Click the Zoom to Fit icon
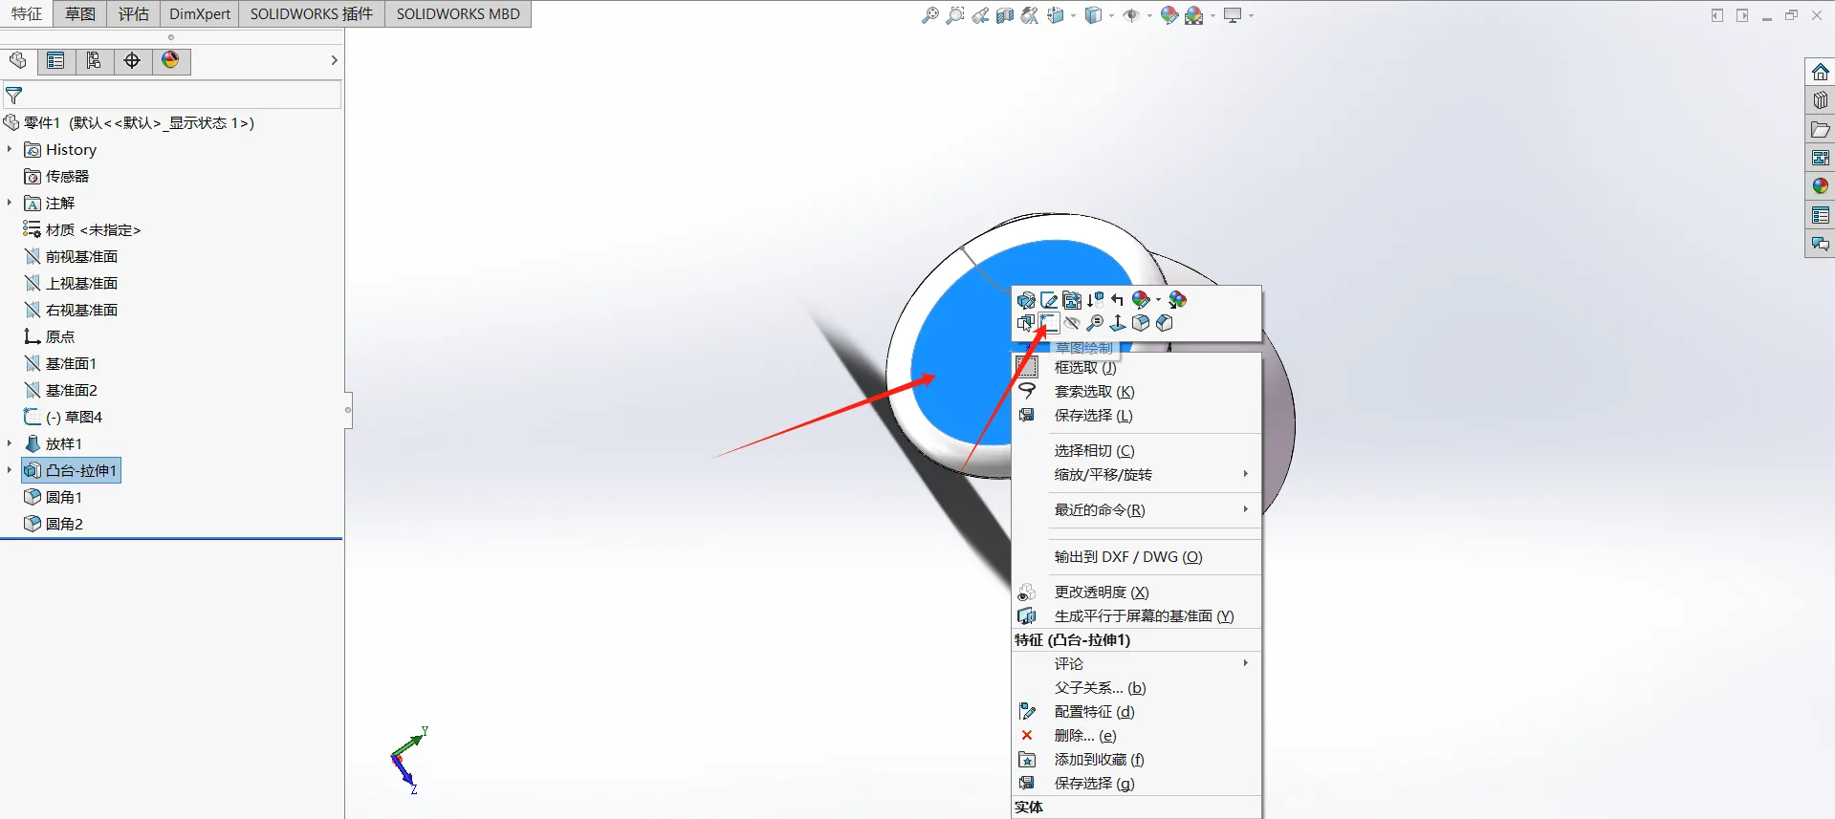This screenshot has width=1835, height=819. pyautogui.click(x=929, y=15)
